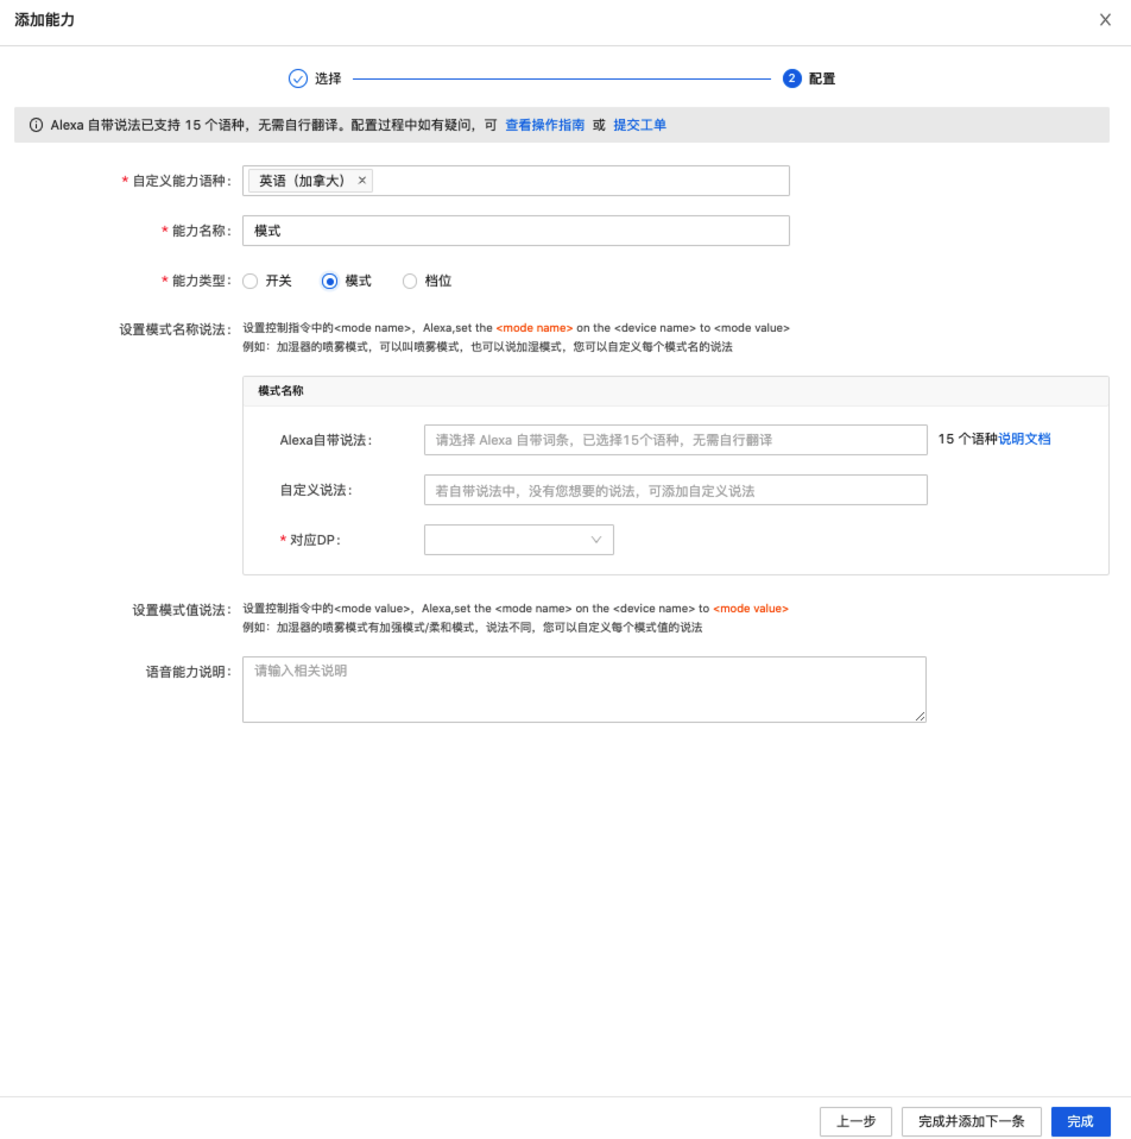
Task: Open the Alexa自带说法 selection field
Action: point(675,440)
